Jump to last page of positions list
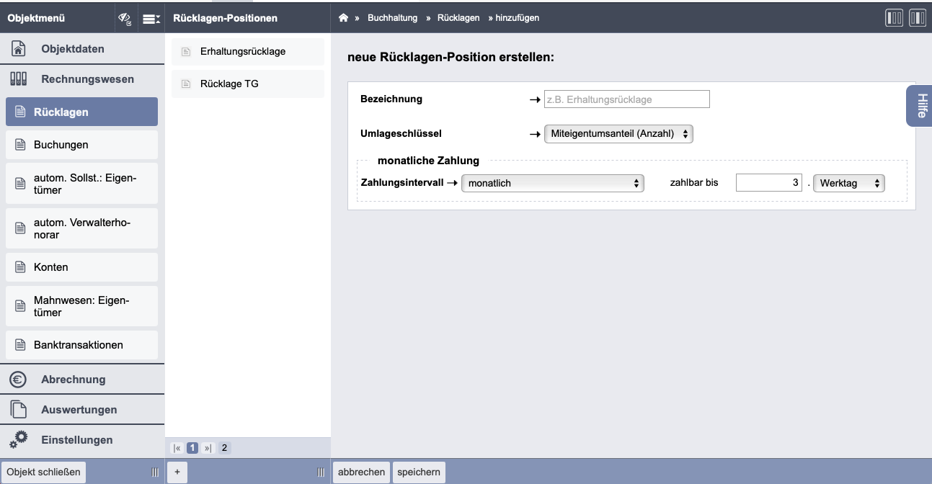The image size is (932, 484). coord(208,448)
